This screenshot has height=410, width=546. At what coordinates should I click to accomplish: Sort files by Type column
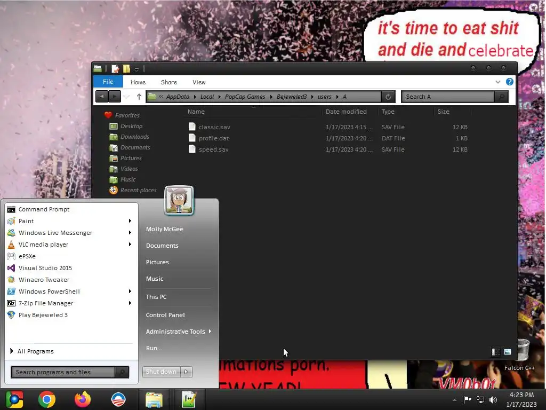[388, 112]
